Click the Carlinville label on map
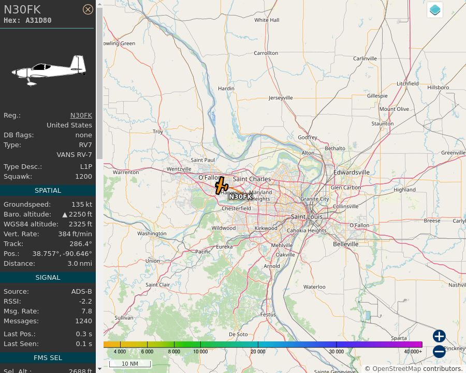 pyautogui.click(x=365, y=59)
